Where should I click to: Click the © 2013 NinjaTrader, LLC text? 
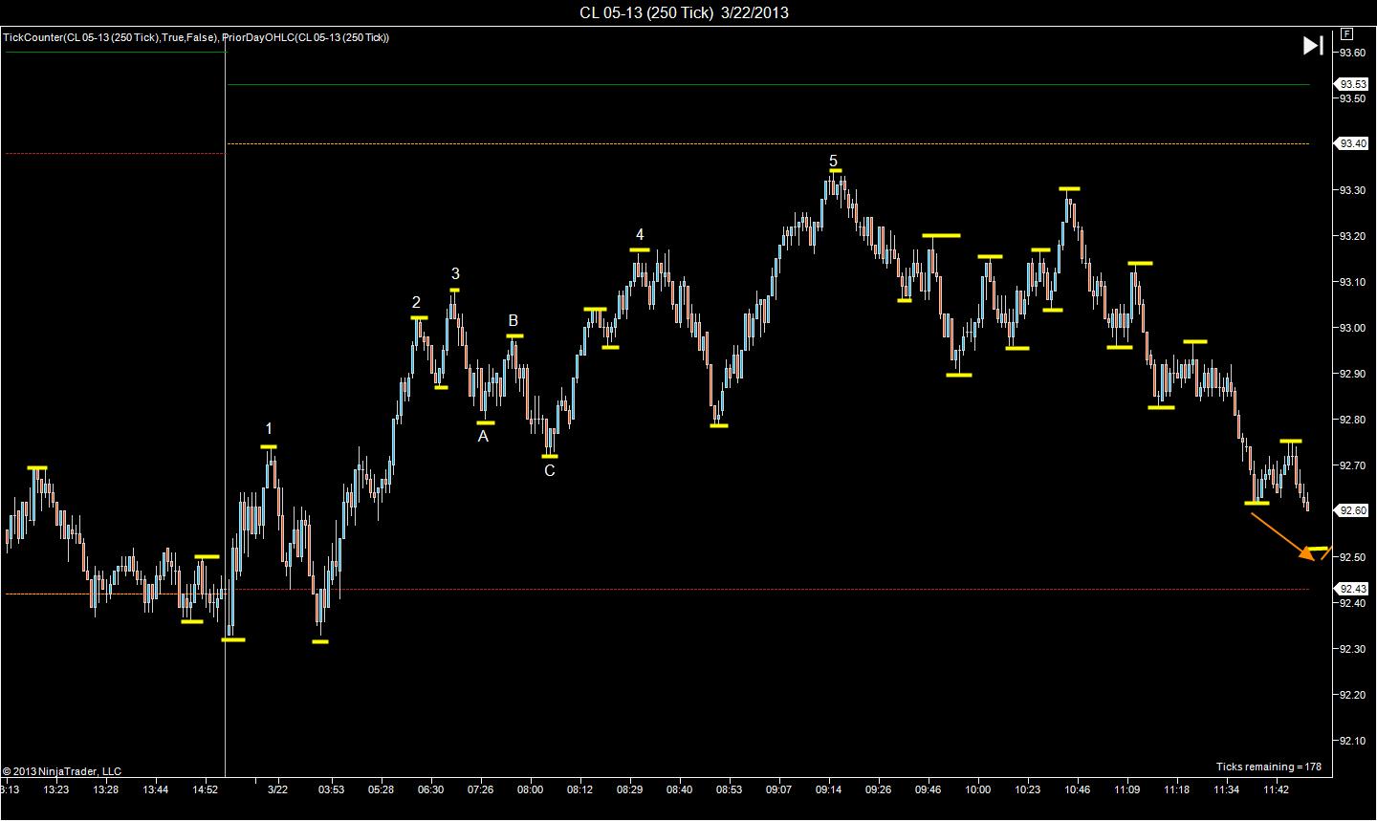(62, 771)
